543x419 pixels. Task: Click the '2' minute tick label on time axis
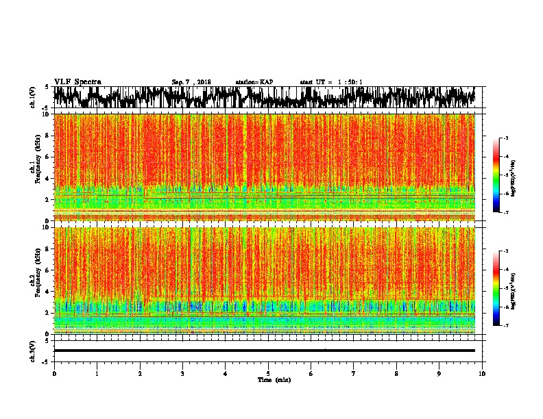pos(140,373)
